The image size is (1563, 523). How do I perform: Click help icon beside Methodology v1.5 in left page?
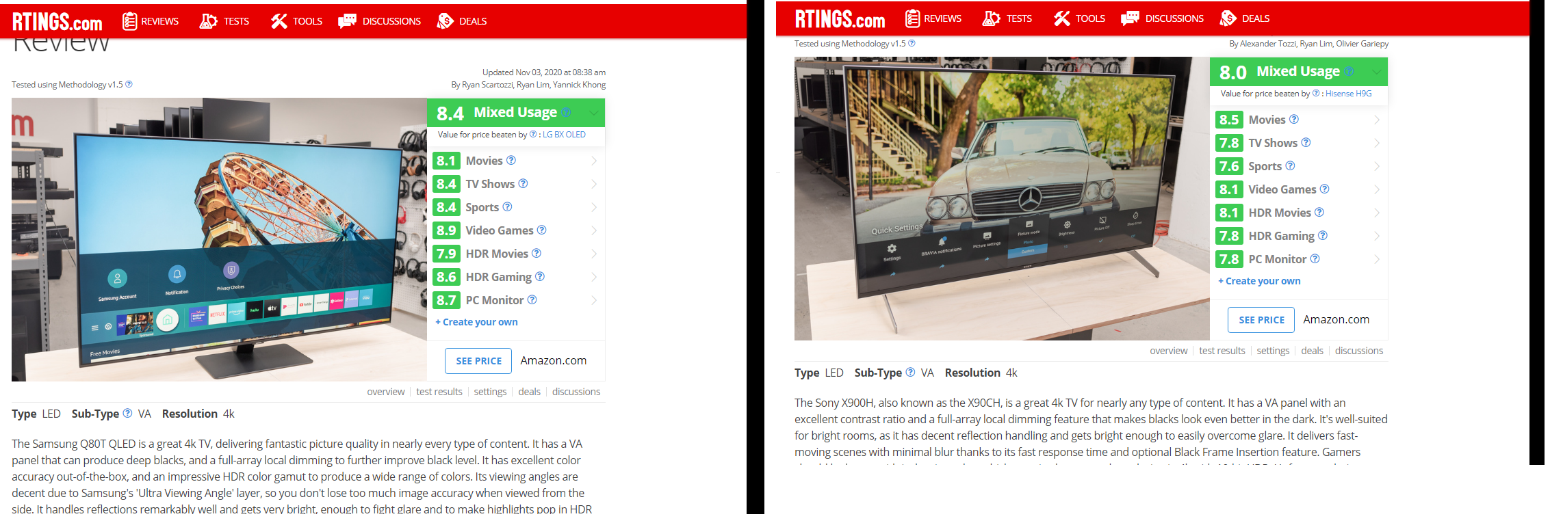click(x=129, y=84)
